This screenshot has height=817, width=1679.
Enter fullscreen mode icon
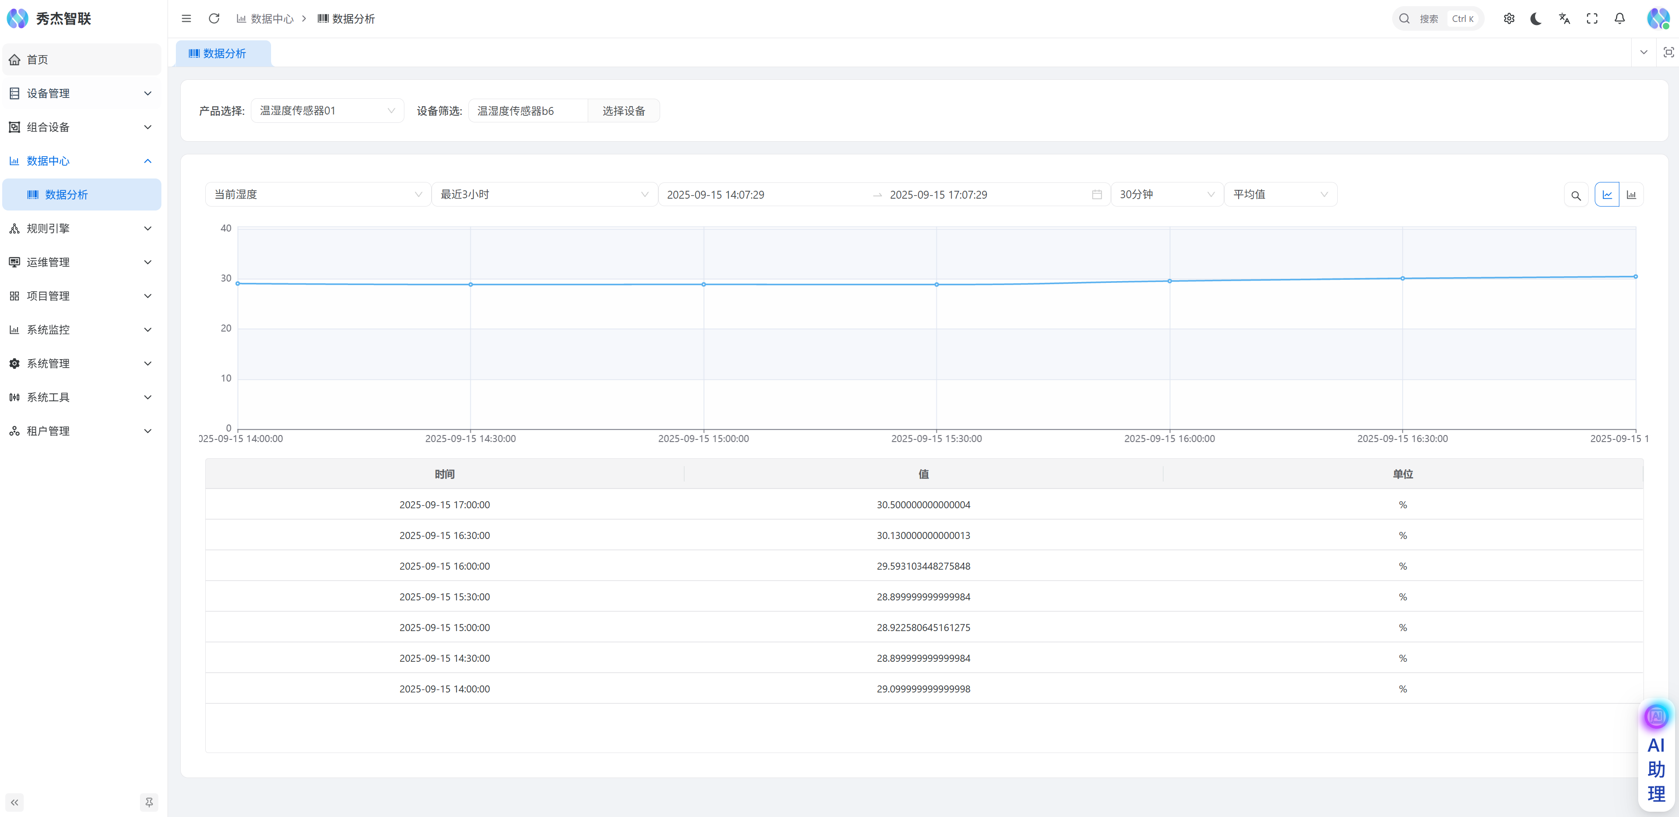[1592, 18]
